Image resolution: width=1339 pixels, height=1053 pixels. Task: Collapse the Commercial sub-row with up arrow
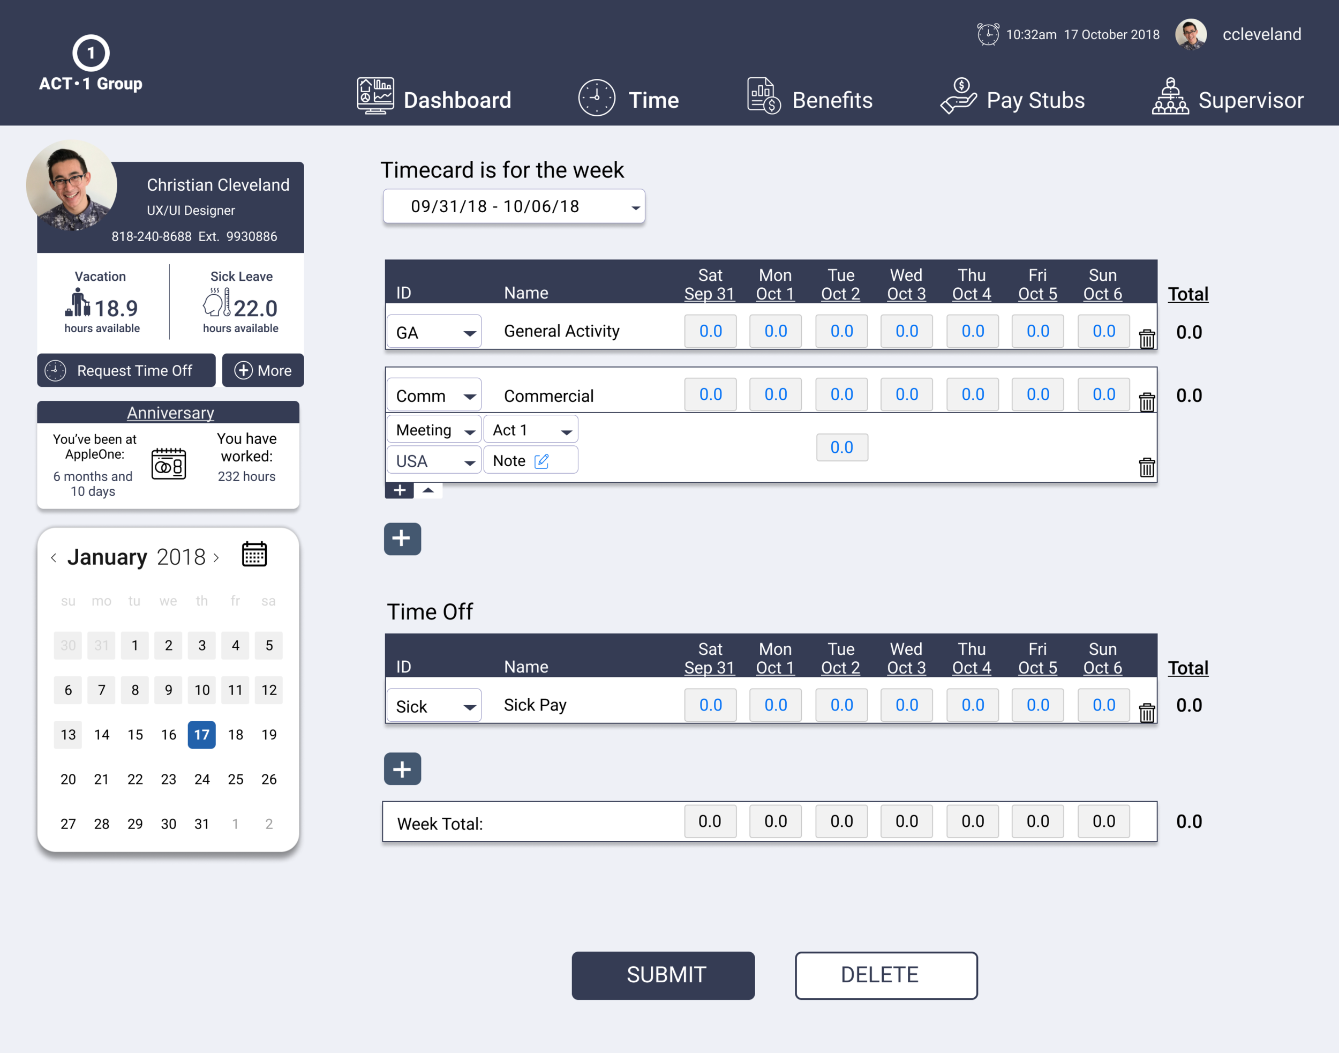pos(428,490)
